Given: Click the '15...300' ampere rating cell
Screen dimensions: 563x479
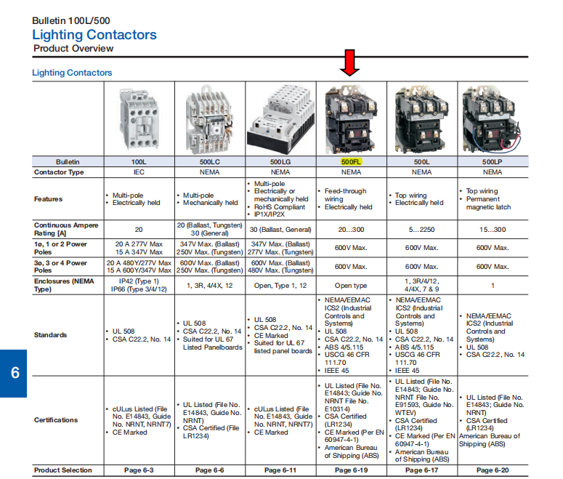Looking at the screenshot, I should 493,229.
